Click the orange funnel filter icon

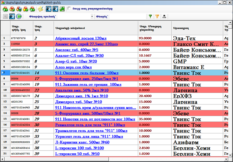tap(157, 16)
